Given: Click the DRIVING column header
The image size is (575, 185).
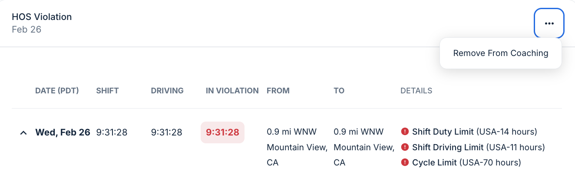Looking at the screenshot, I should [167, 91].
